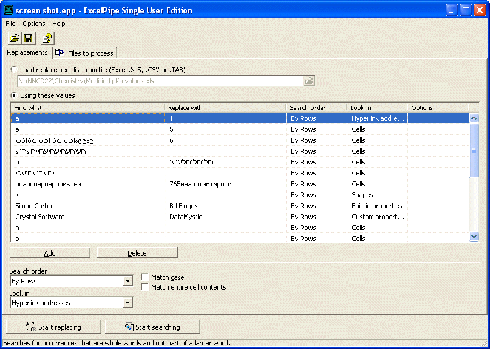Click the Add button
This screenshot has height=349, width=490.
point(50,252)
